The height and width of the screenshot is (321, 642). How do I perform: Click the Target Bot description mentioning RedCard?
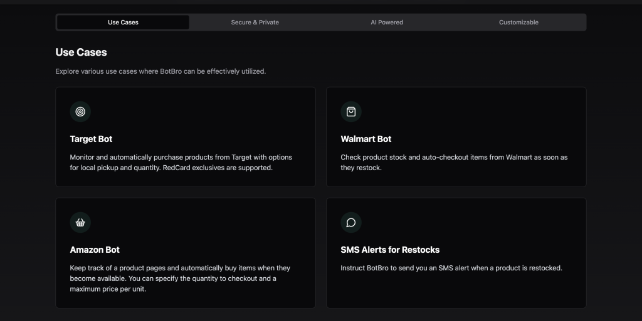pos(181,163)
